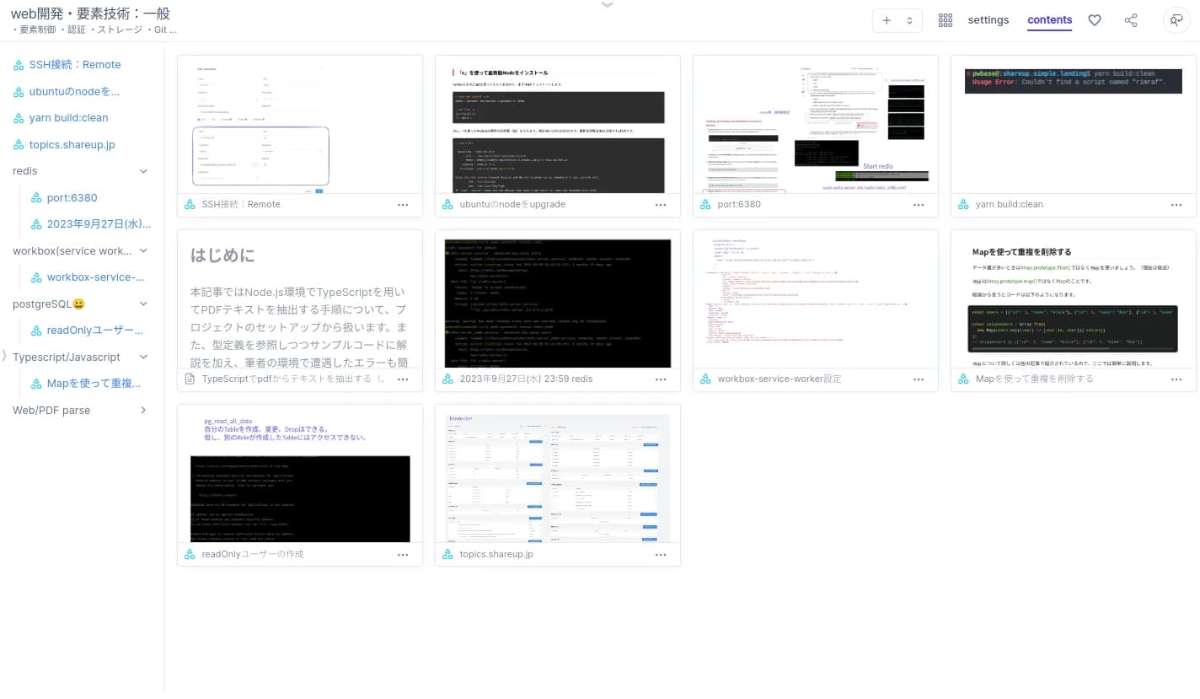Open the はじめに text card preview

[x=300, y=299]
